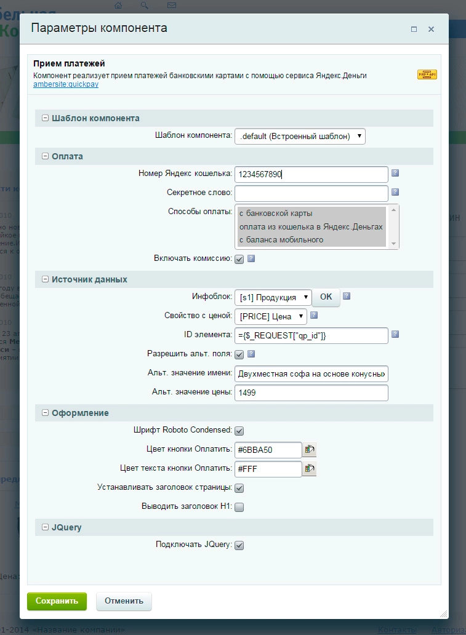Click Альт. значение цены field

pyautogui.click(x=311, y=393)
